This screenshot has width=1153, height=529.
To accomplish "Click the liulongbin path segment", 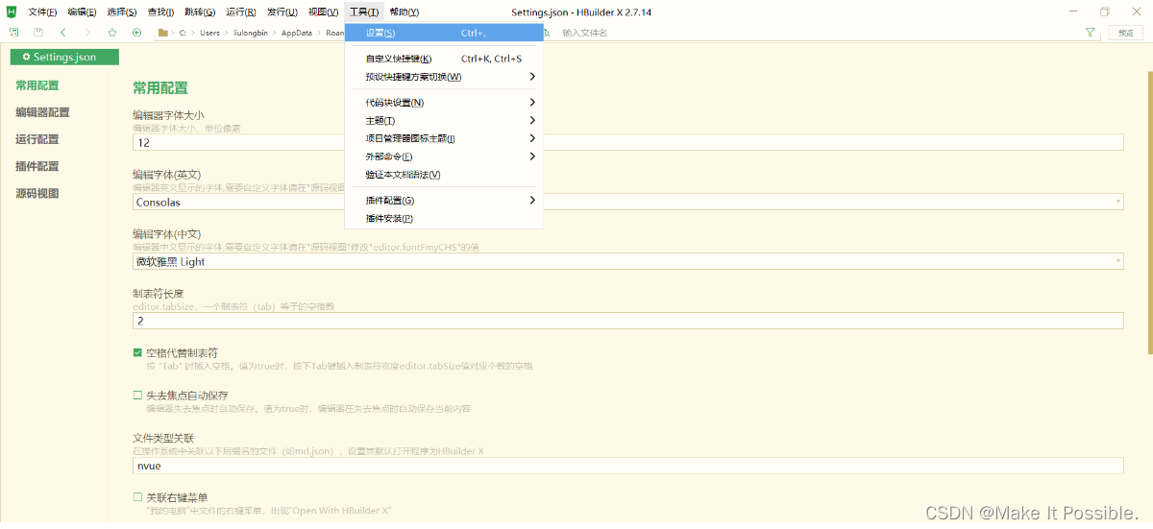I will point(252,33).
